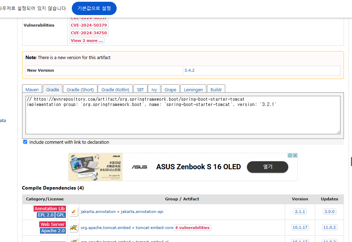Viewport: 352px width, 242px height.
Task: Open jakarta.annotation-api artifact link
Action: click(x=142, y=212)
